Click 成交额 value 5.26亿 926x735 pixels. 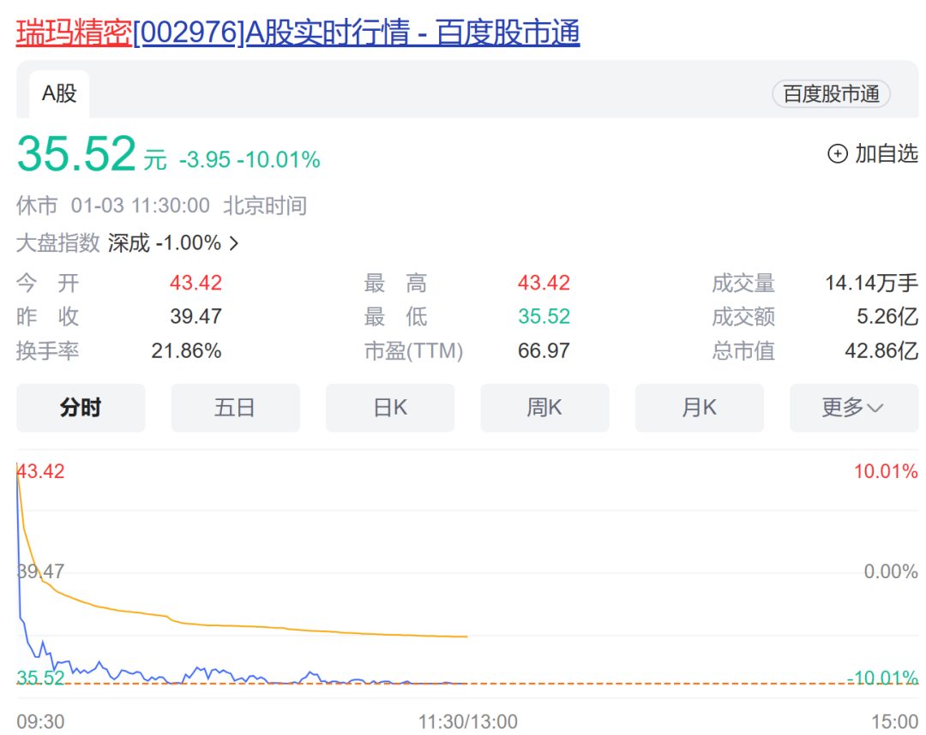coord(887,317)
